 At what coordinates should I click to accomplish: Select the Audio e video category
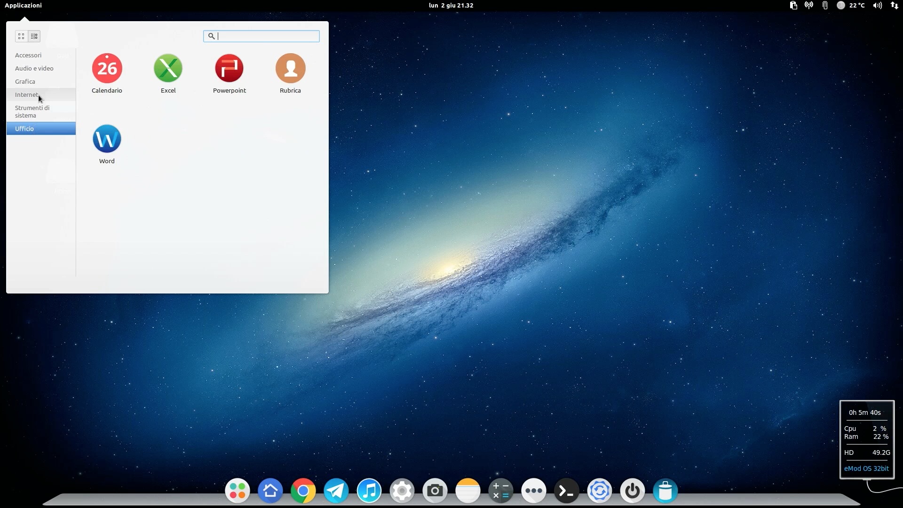point(41,68)
